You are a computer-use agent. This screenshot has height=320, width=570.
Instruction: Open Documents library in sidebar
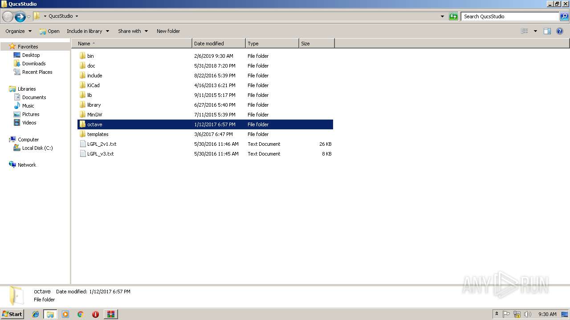pos(34,97)
